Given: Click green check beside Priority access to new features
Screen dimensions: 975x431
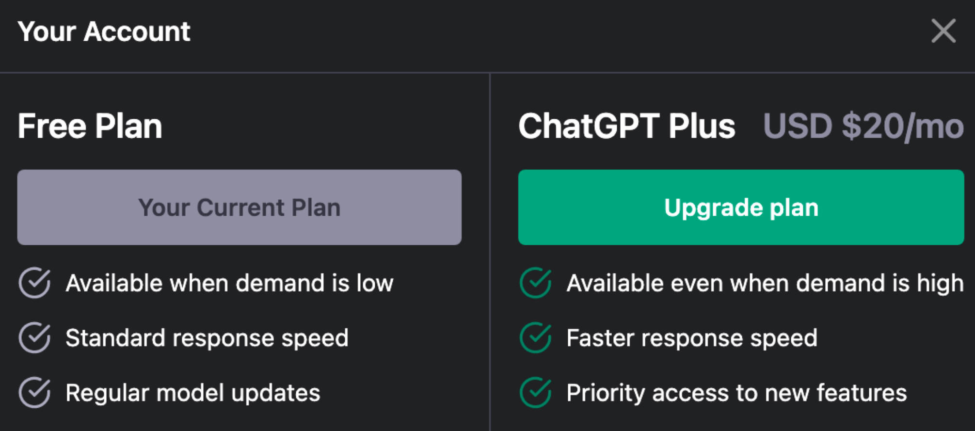Looking at the screenshot, I should tap(535, 392).
